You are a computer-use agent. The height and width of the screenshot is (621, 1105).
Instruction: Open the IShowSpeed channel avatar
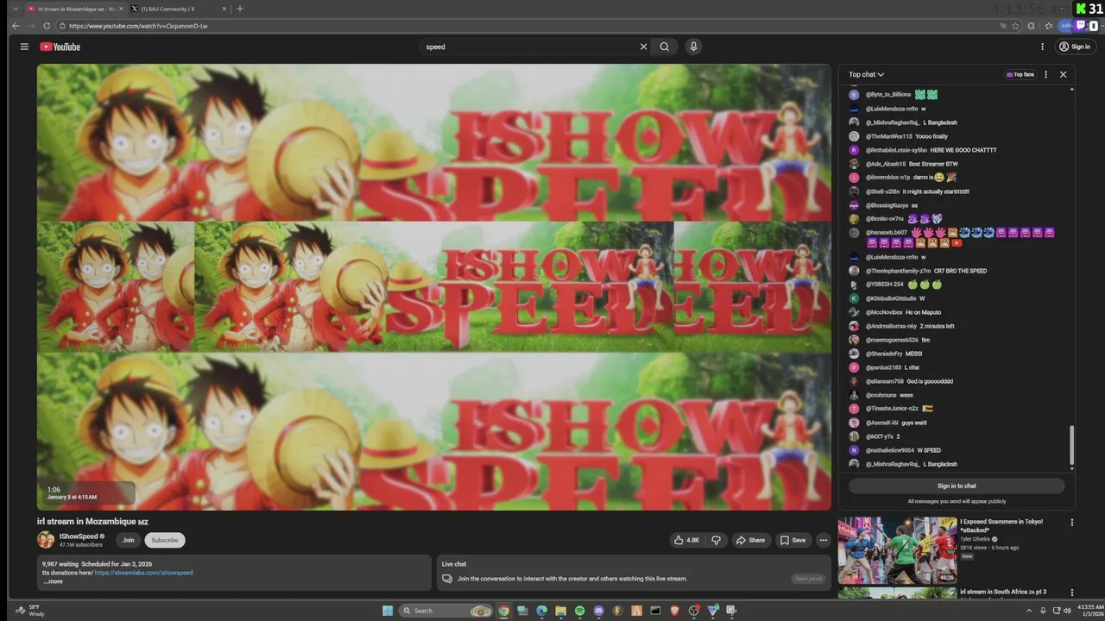click(46, 540)
